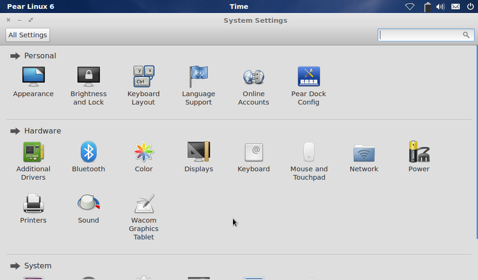Click the All Settings button

click(28, 35)
